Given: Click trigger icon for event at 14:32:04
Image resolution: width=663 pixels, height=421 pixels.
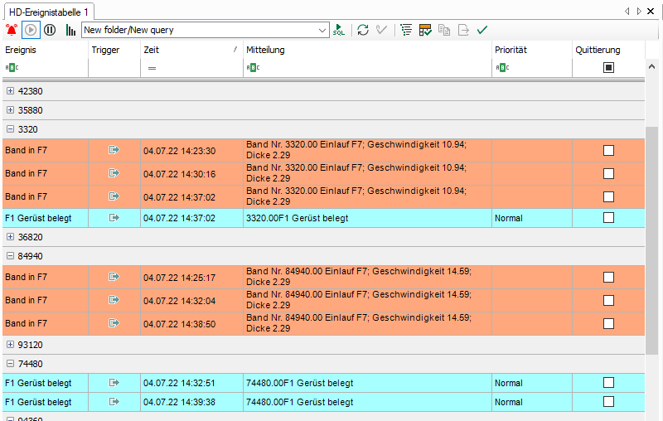Looking at the screenshot, I should pos(114,300).
